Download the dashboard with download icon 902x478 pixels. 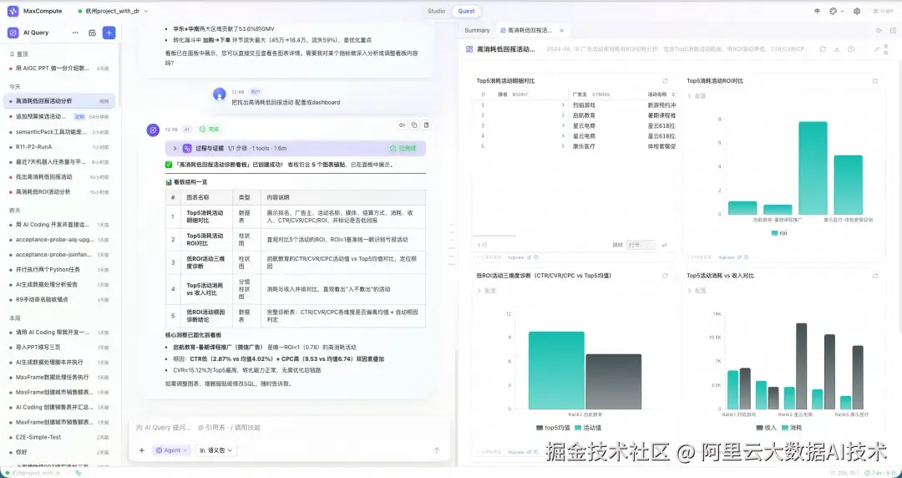[x=837, y=49]
